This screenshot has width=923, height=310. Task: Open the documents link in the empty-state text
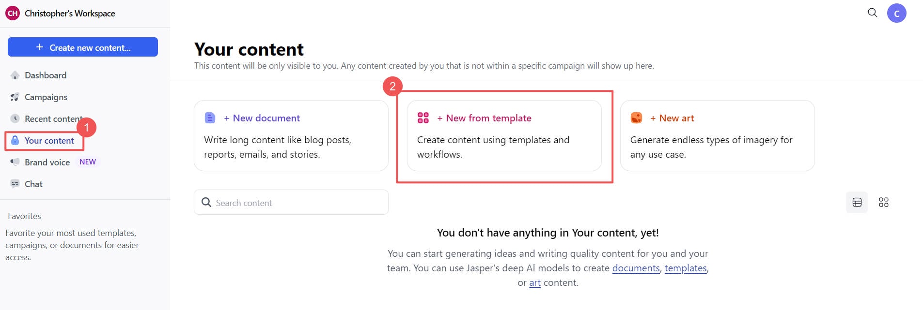[x=635, y=268]
